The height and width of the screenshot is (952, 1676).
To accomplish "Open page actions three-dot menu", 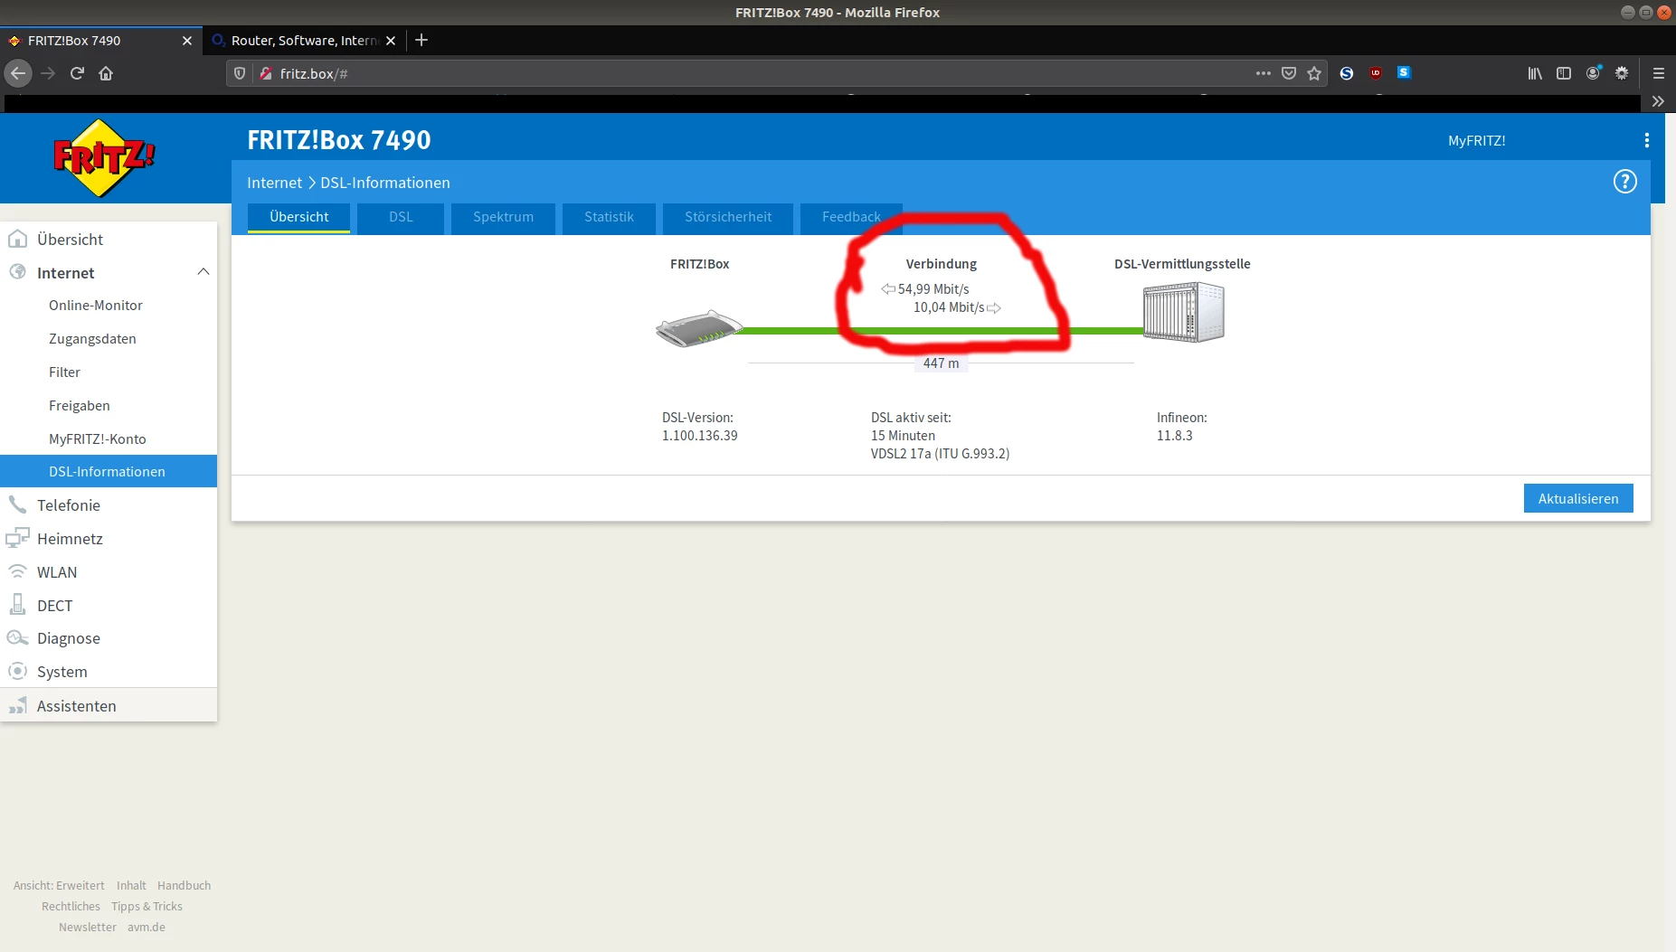I will click(1264, 73).
